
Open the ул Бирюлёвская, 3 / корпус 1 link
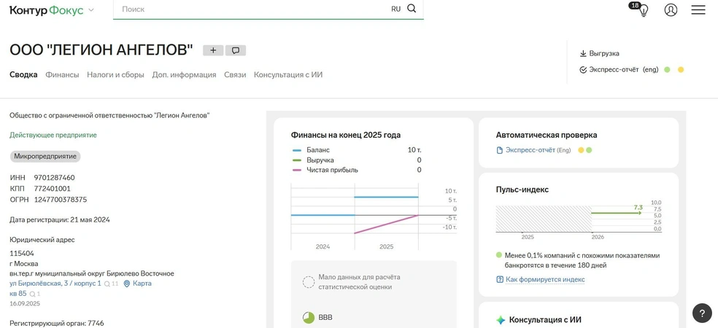point(55,284)
